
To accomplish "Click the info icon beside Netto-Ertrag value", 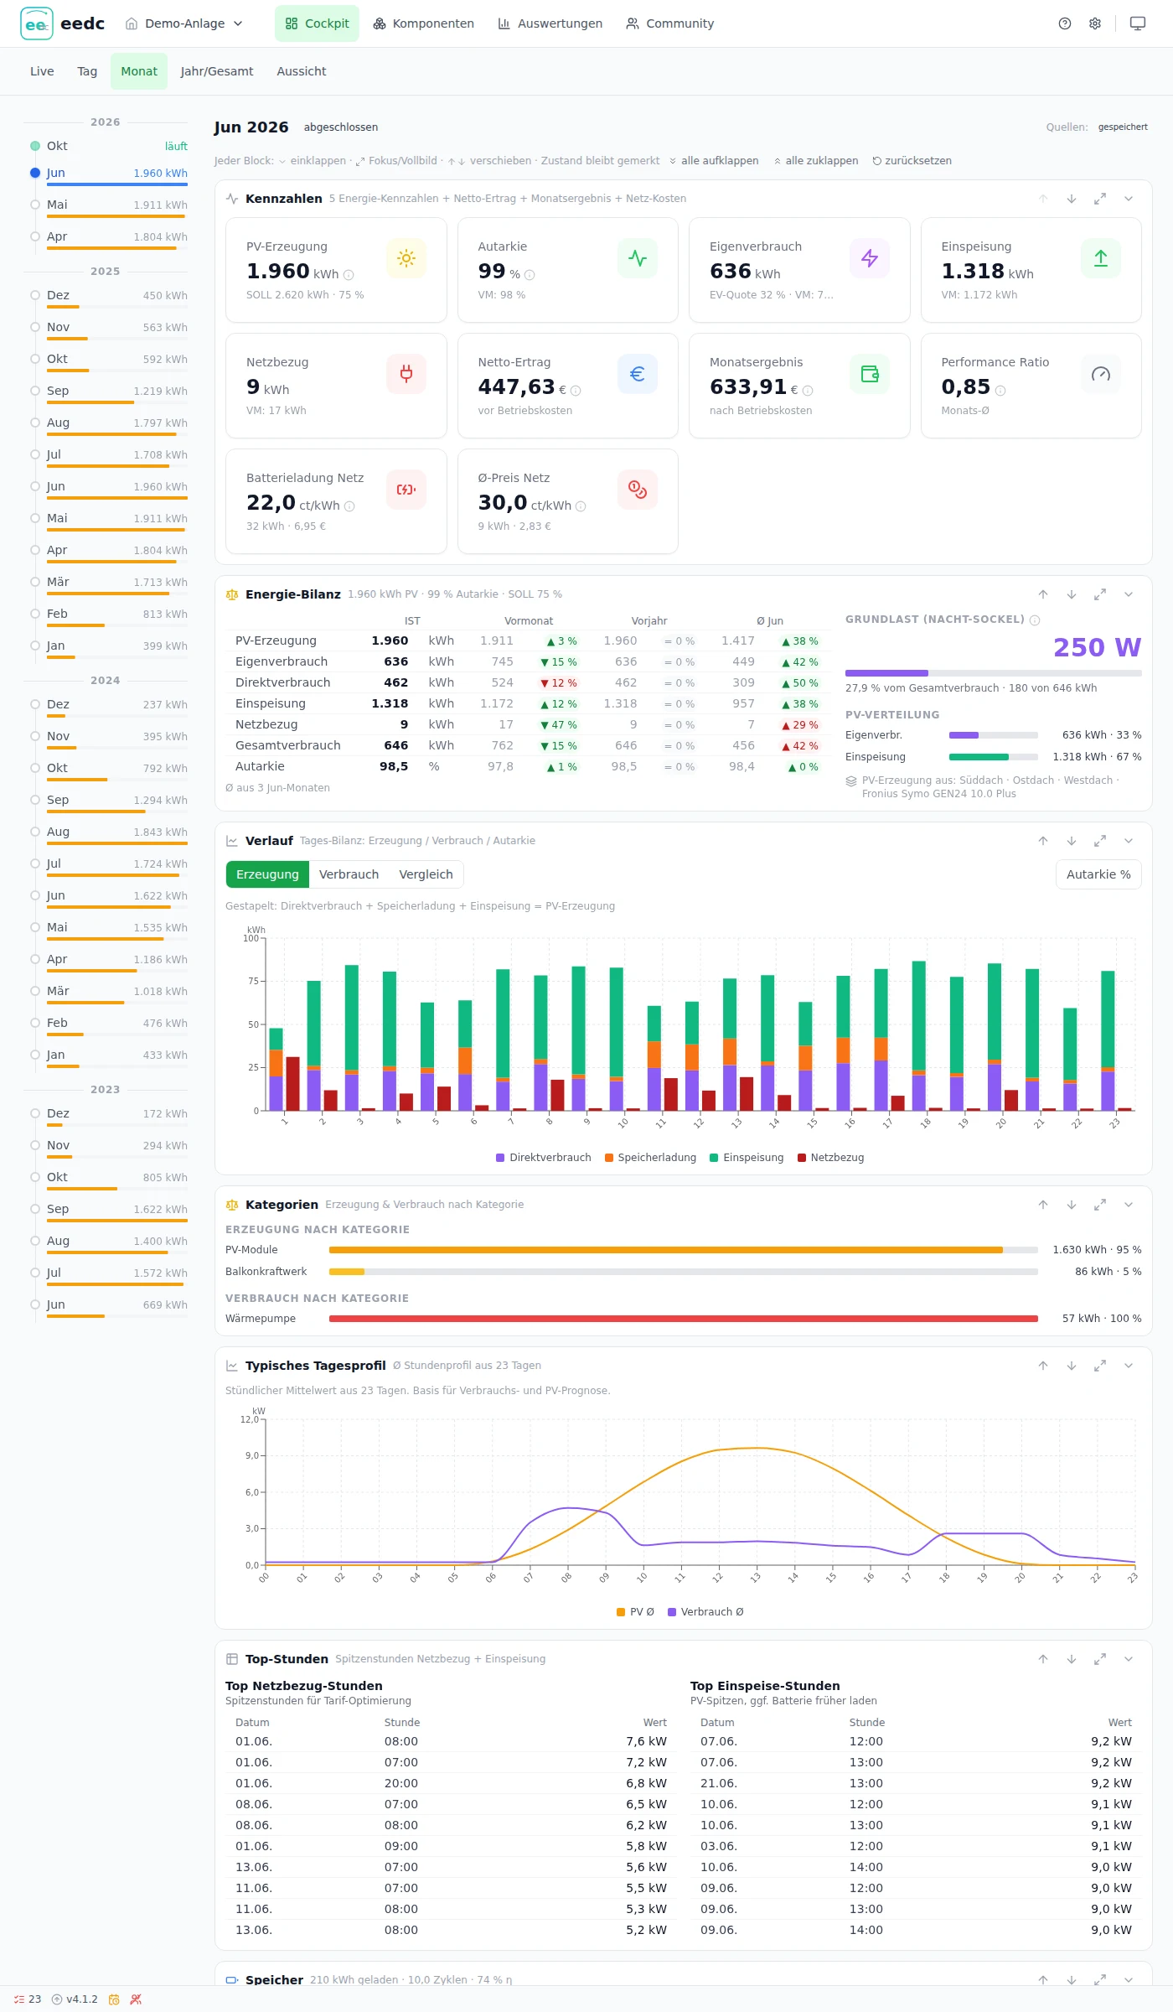I will point(576,391).
